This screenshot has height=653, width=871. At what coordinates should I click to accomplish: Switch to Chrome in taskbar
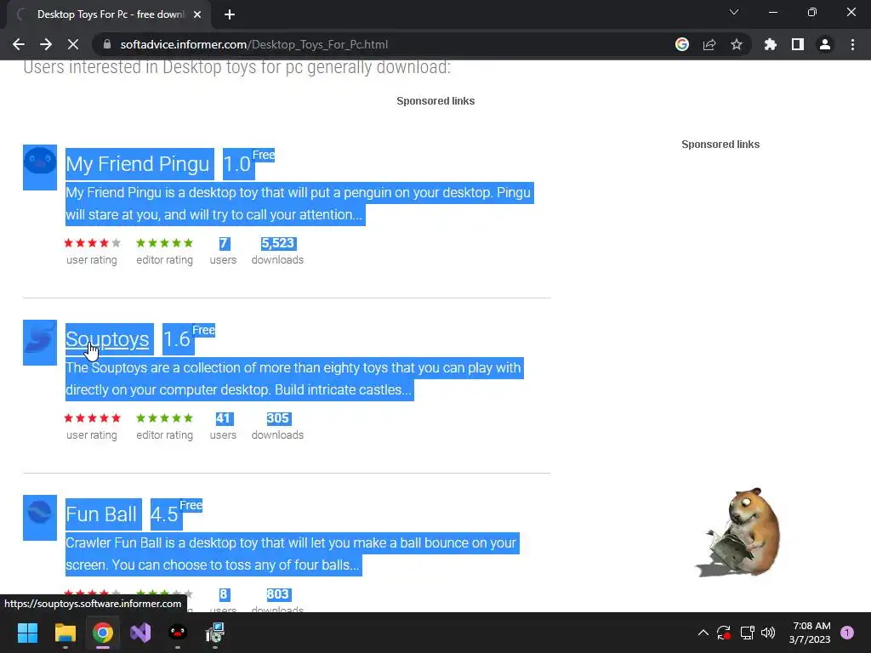pos(103,633)
